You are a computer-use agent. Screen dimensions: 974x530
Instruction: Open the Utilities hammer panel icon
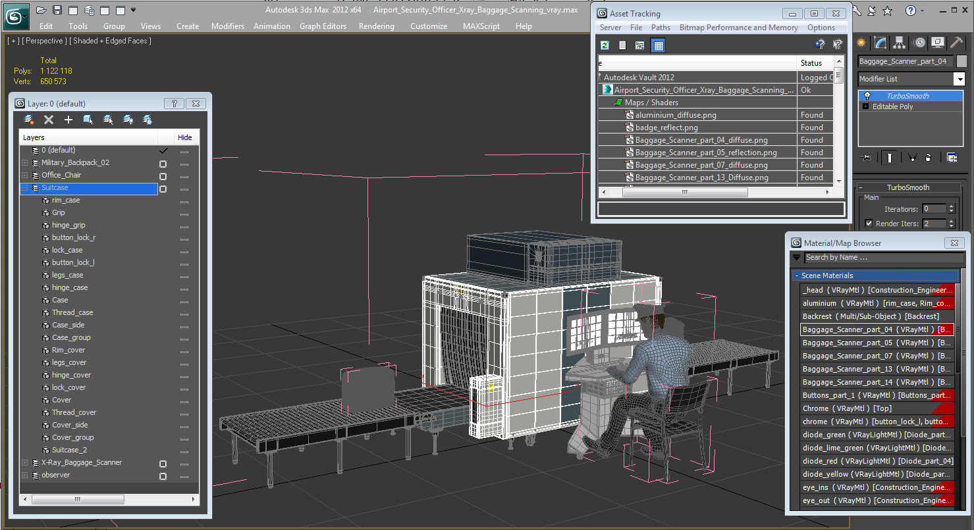(x=956, y=43)
